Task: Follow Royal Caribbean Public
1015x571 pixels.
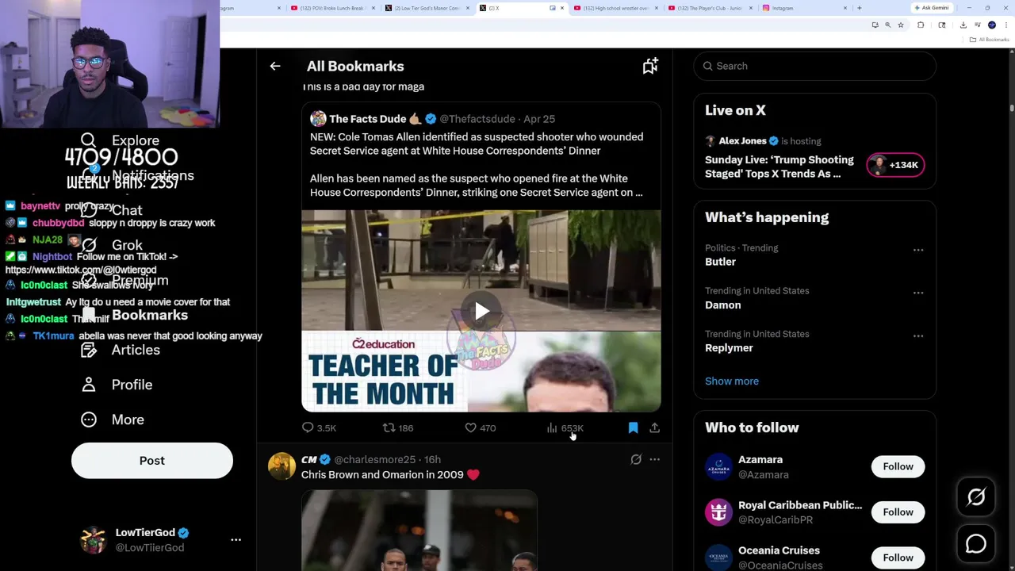Action: tap(898, 512)
